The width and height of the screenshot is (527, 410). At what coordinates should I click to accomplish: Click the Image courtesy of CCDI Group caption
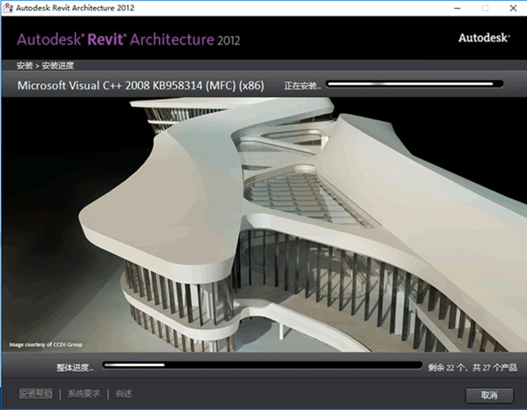(46, 345)
